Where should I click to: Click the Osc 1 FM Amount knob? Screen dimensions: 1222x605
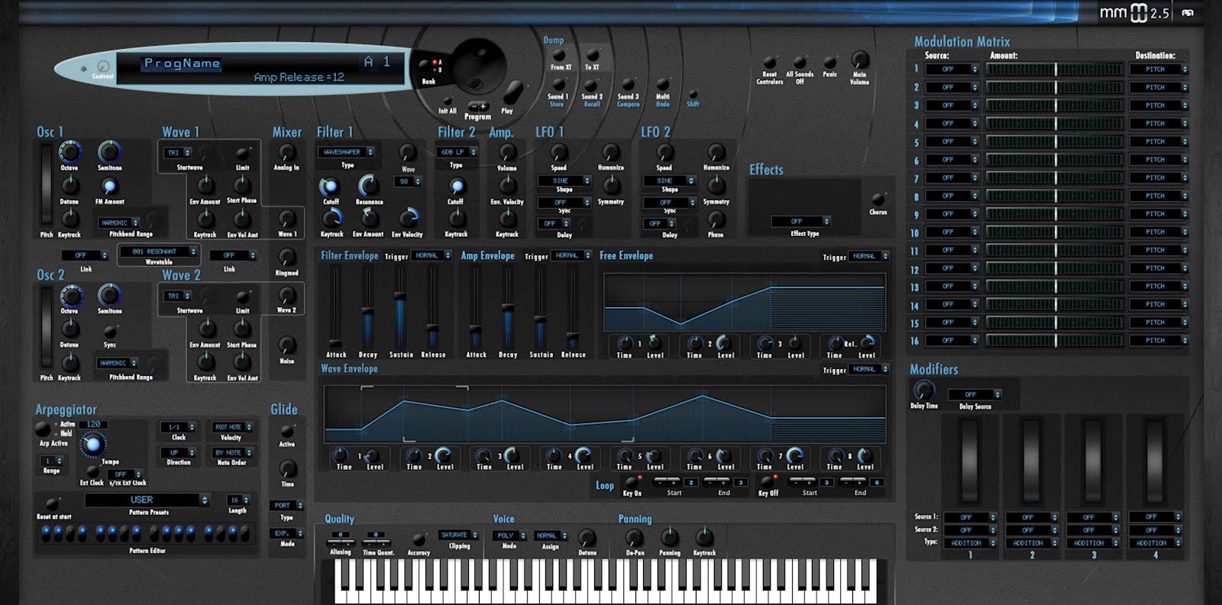109,187
